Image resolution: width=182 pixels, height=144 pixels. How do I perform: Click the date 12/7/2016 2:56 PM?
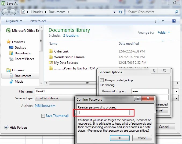[132, 57]
